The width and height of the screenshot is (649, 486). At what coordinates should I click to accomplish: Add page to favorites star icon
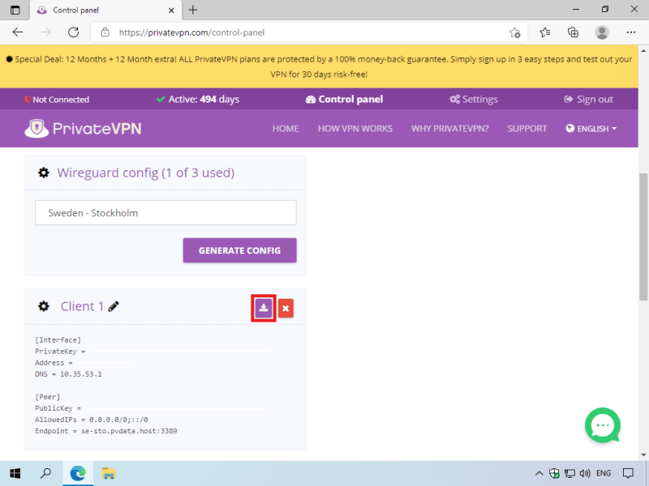[514, 32]
